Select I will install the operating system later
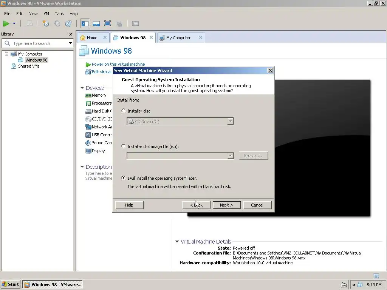The height and width of the screenshot is (290, 387). click(124, 178)
